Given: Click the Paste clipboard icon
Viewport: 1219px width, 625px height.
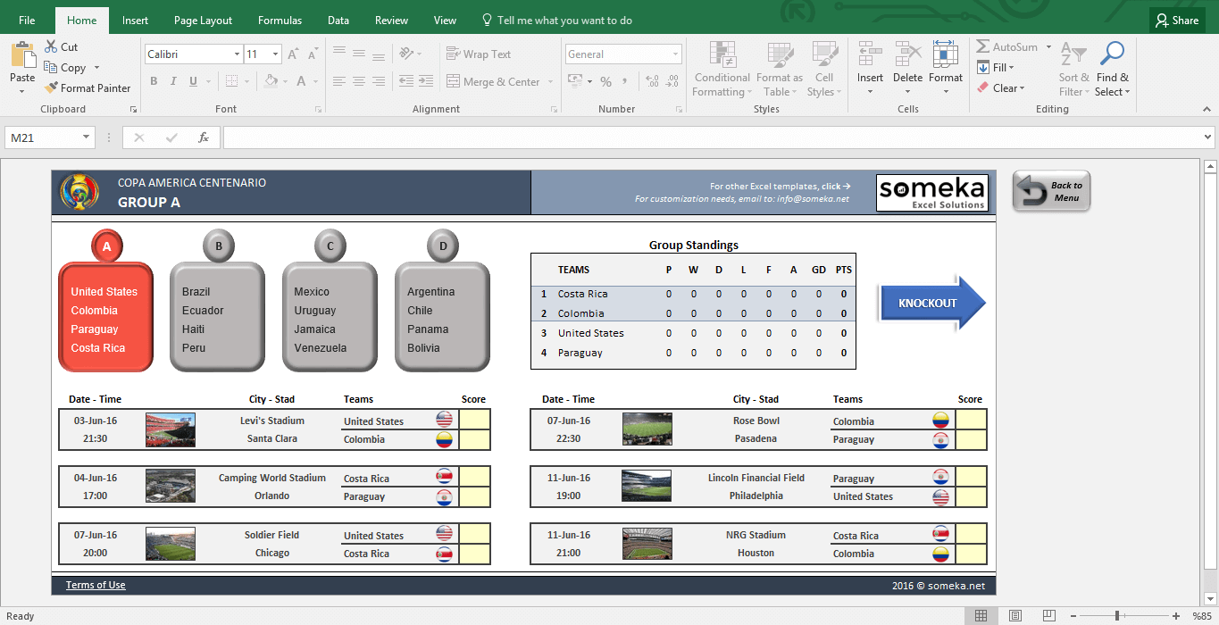Looking at the screenshot, I should pyautogui.click(x=22, y=55).
